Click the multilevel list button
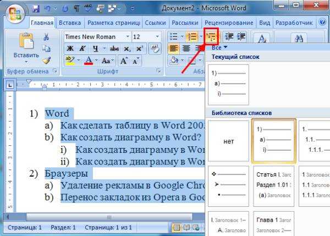330x236 pixels. [x=212, y=36]
